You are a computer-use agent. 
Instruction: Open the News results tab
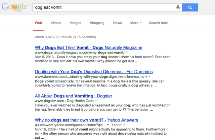click(117, 23)
